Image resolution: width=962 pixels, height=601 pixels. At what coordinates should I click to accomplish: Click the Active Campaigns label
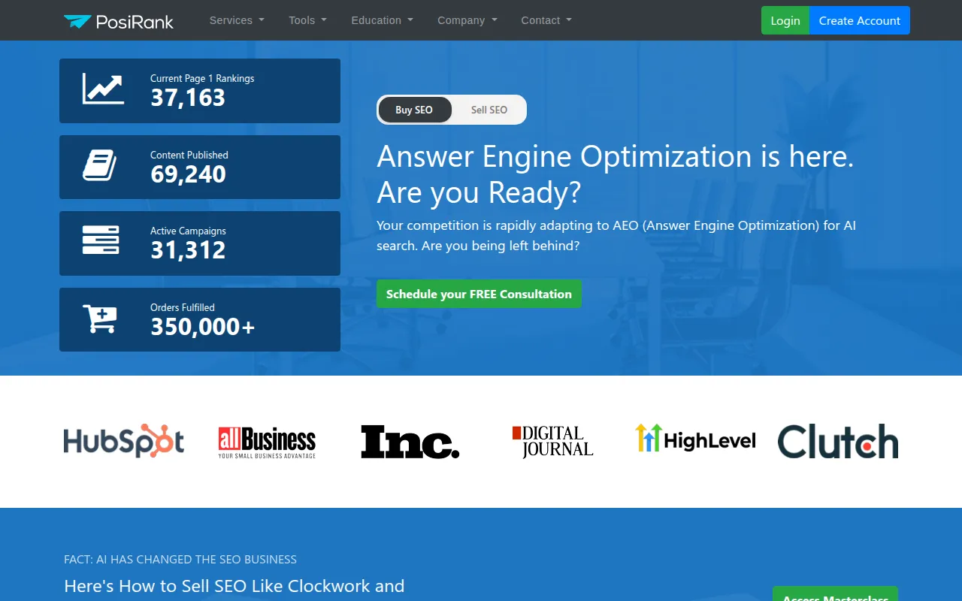(188, 231)
